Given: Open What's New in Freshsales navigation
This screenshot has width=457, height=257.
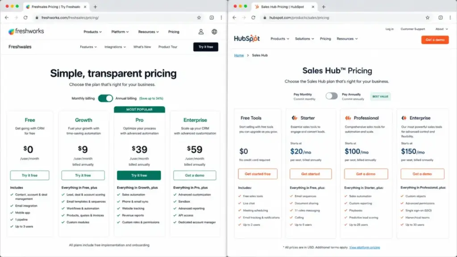Looking at the screenshot, I should click(x=142, y=47).
